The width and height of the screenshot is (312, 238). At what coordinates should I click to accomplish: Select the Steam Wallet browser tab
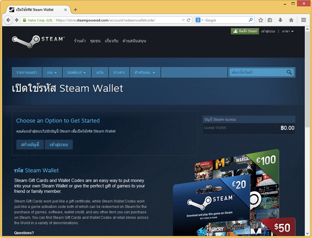39,9
